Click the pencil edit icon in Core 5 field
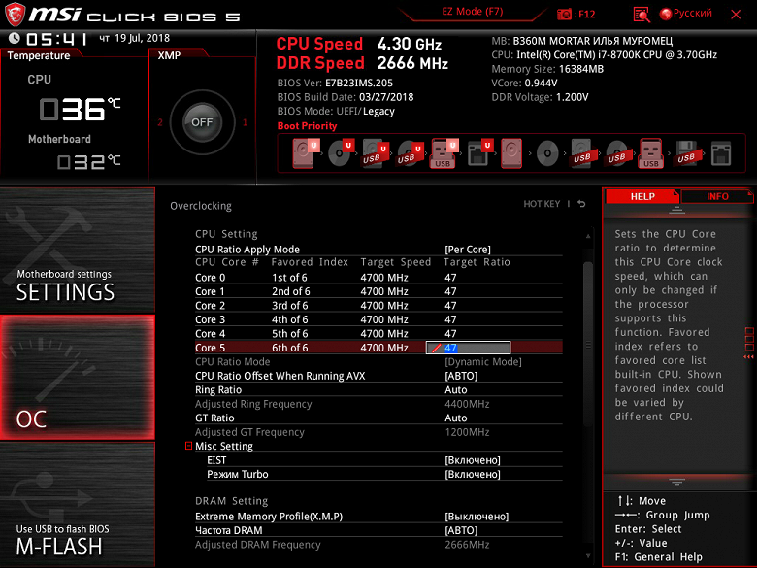This screenshot has height=568, width=757. [x=437, y=348]
